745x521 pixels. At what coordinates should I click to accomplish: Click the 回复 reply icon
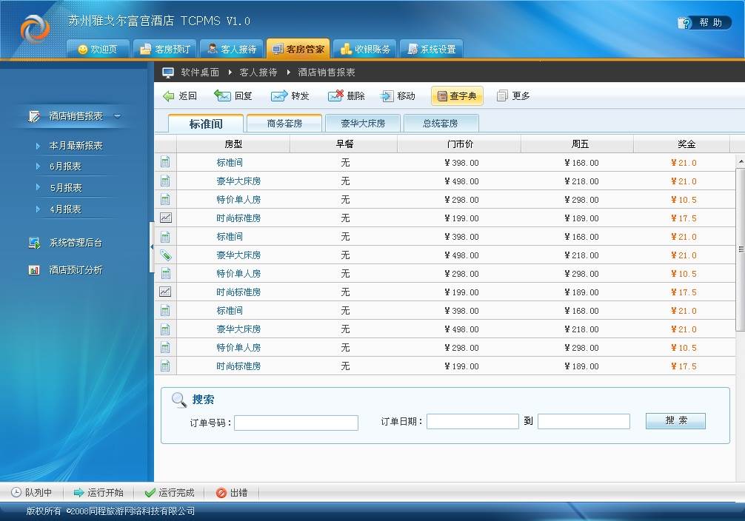click(222, 95)
